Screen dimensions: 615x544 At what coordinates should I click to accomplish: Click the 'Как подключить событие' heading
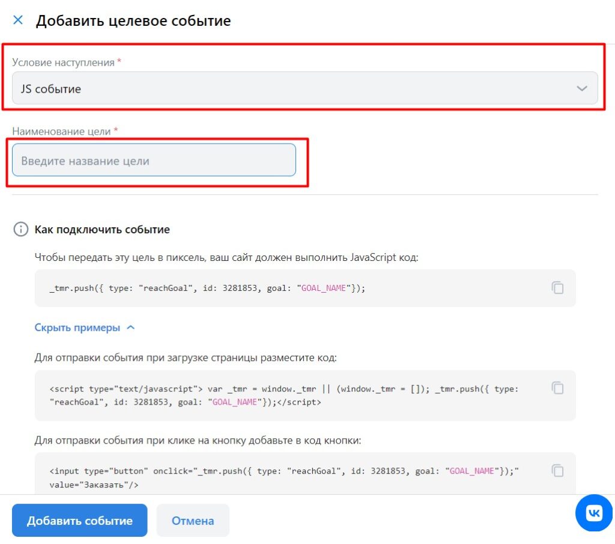102,230
